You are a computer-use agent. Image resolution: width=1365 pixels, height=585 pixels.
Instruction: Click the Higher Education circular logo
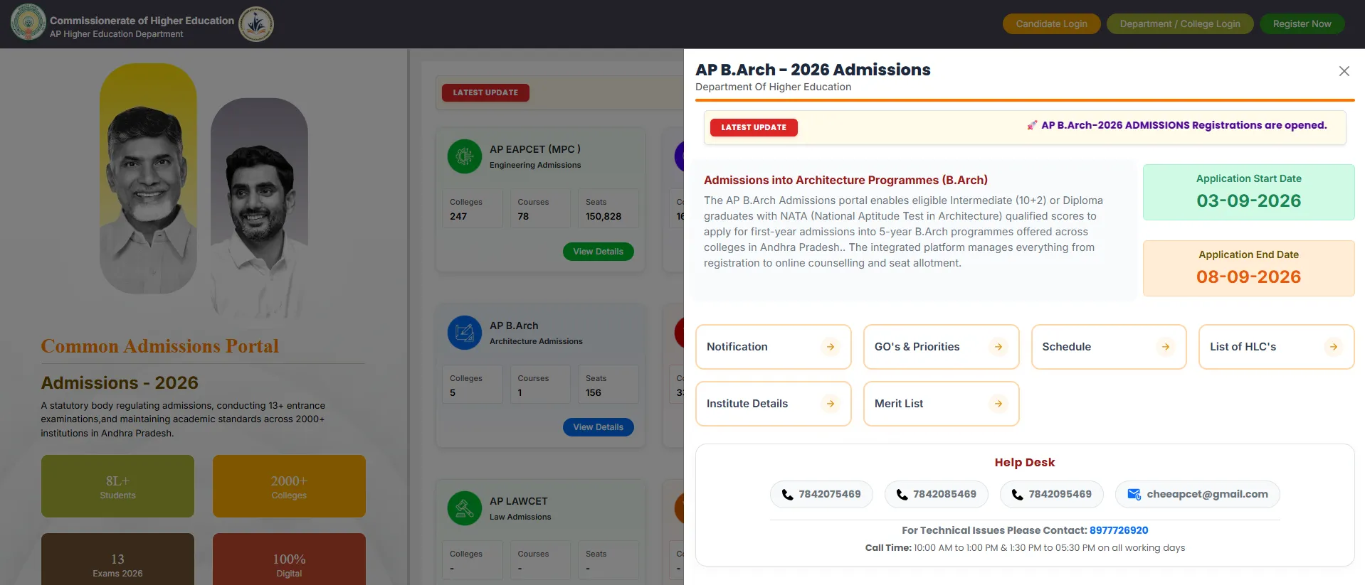pyautogui.click(x=256, y=24)
